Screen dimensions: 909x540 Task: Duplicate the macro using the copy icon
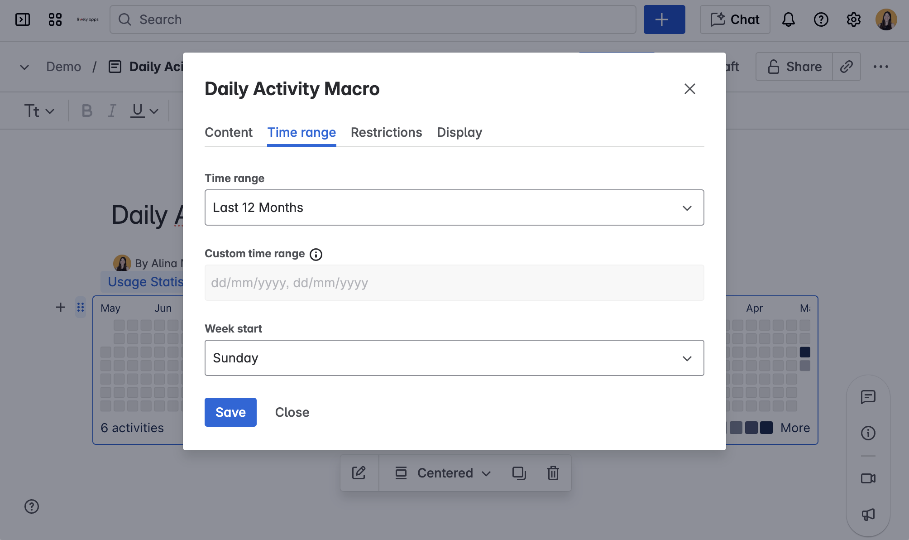click(x=519, y=472)
